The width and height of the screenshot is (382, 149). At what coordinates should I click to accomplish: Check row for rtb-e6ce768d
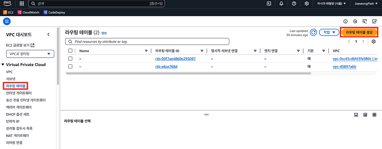pos(70,66)
